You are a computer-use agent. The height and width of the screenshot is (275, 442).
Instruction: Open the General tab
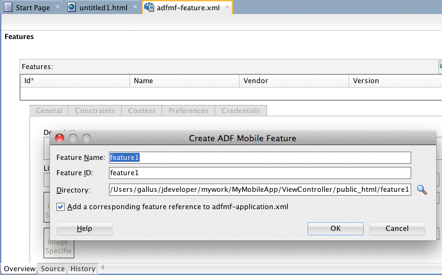pyautogui.click(x=49, y=111)
